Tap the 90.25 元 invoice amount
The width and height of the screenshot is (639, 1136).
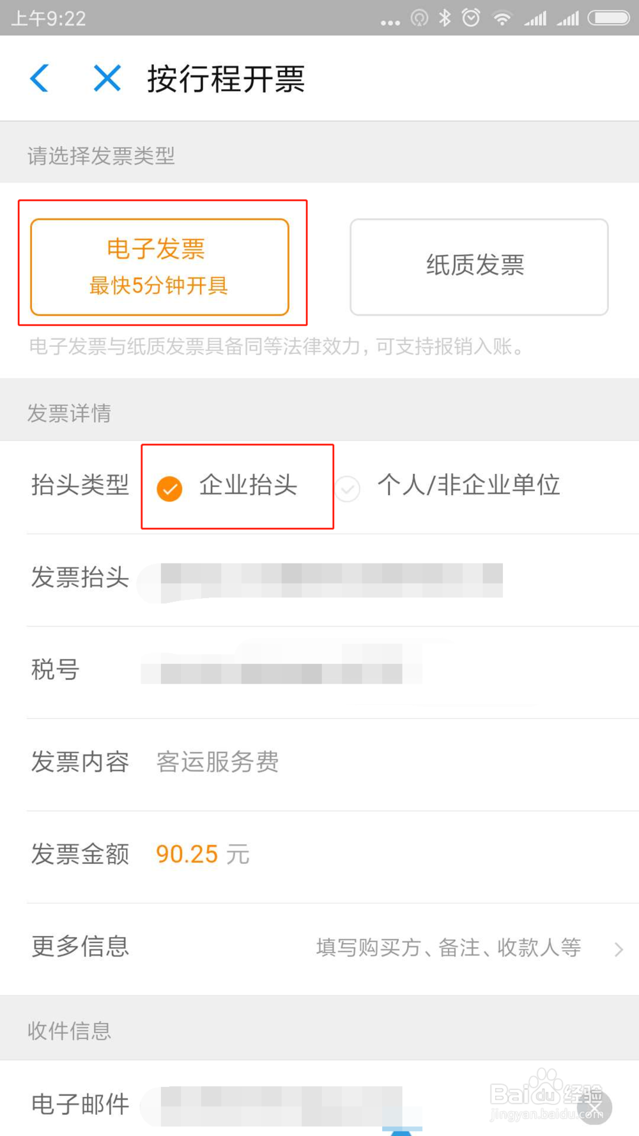[x=203, y=854]
